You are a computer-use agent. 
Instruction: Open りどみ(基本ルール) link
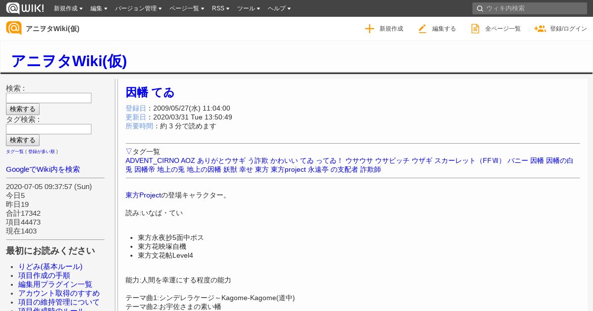(x=50, y=267)
